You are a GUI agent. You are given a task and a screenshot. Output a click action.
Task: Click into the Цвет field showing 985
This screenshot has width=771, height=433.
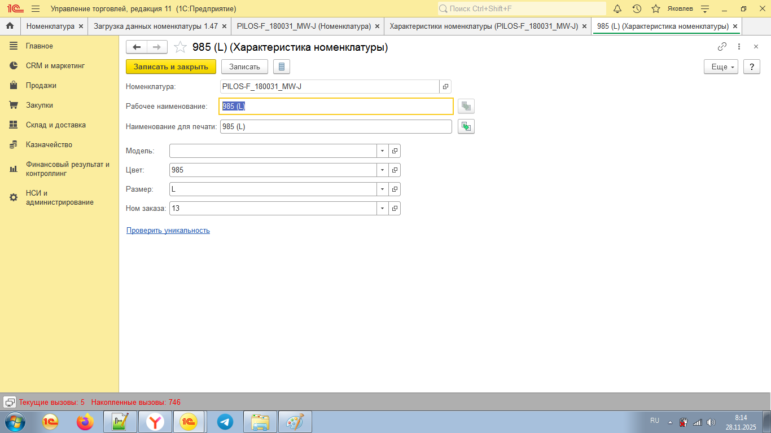coord(273,170)
